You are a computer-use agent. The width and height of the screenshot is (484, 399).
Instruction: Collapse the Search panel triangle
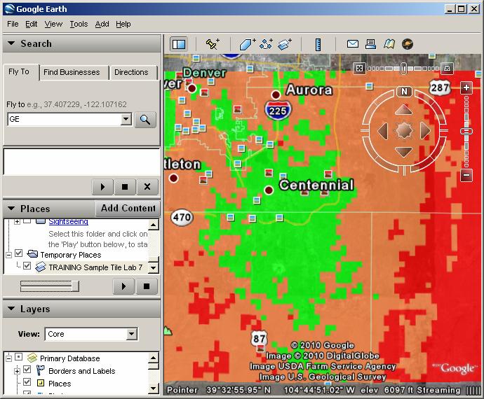(x=11, y=43)
